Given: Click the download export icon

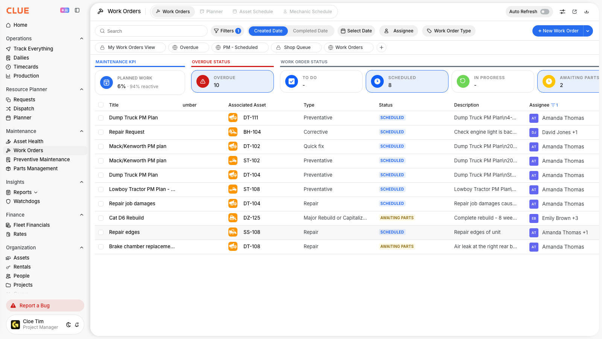Looking at the screenshot, I should pyautogui.click(x=587, y=12).
